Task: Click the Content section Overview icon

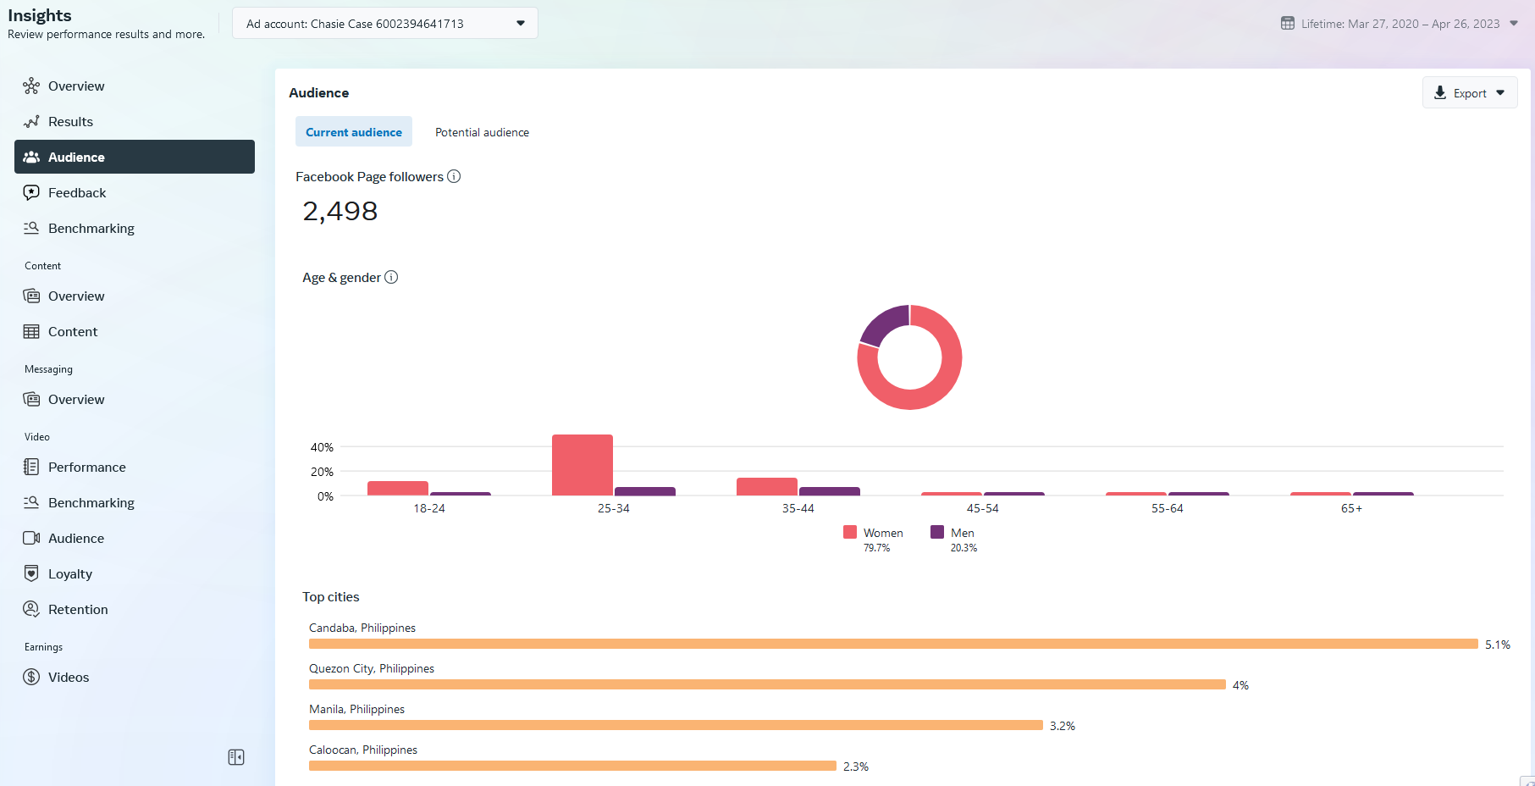Action: tap(31, 296)
